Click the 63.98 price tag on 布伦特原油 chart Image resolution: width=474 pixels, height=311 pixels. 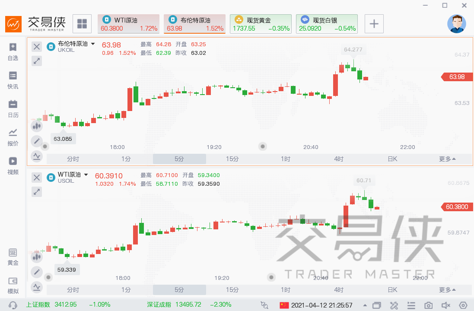click(457, 77)
